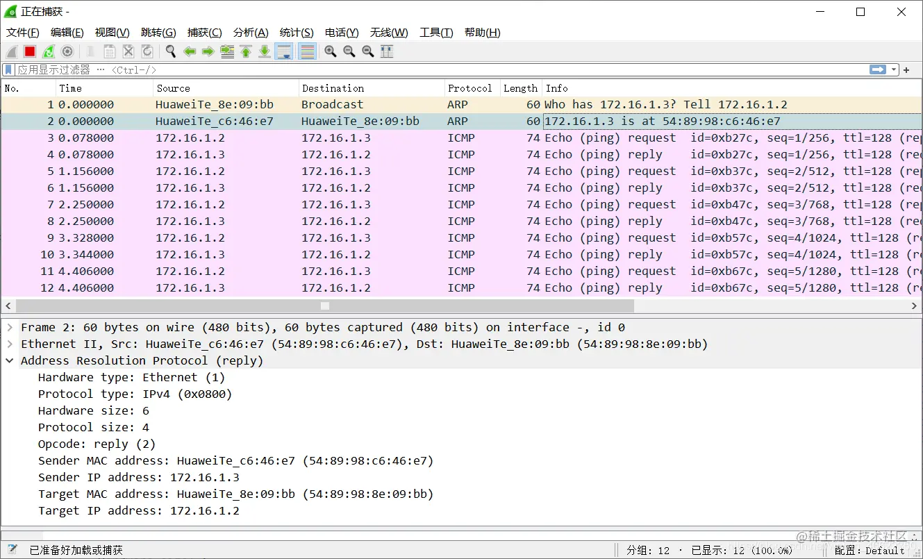Image resolution: width=923 pixels, height=559 pixels.
Task: Open capture options gear icon
Action: [x=67, y=51]
